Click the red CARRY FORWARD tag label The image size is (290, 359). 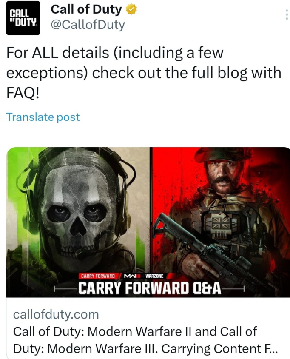pyautogui.click(x=98, y=276)
